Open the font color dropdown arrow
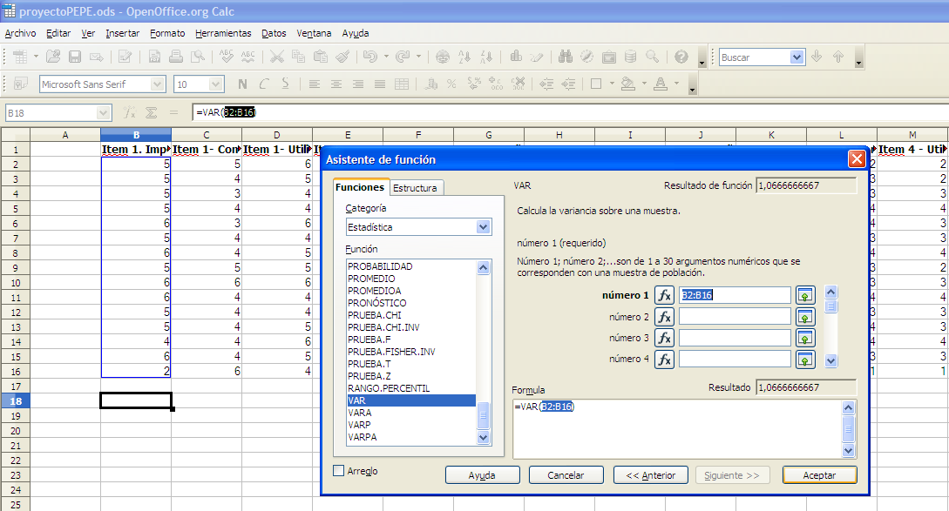 tap(676, 84)
